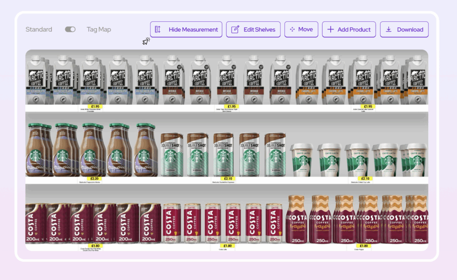This screenshot has width=457, height=280.
Task: Open Edit Shelves mode
Action: pos(253,29)
